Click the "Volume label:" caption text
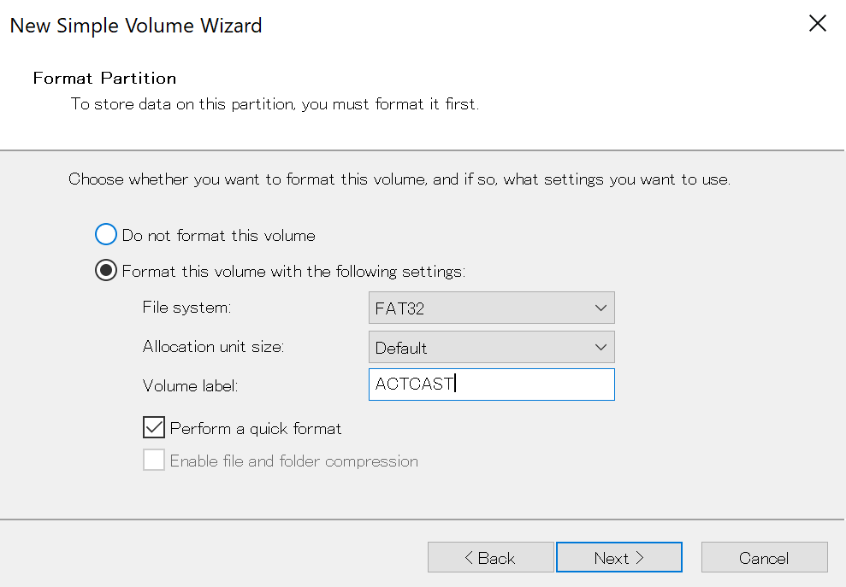Image resolution: width=846 pixels, height=587 pixels. point(190,385)
